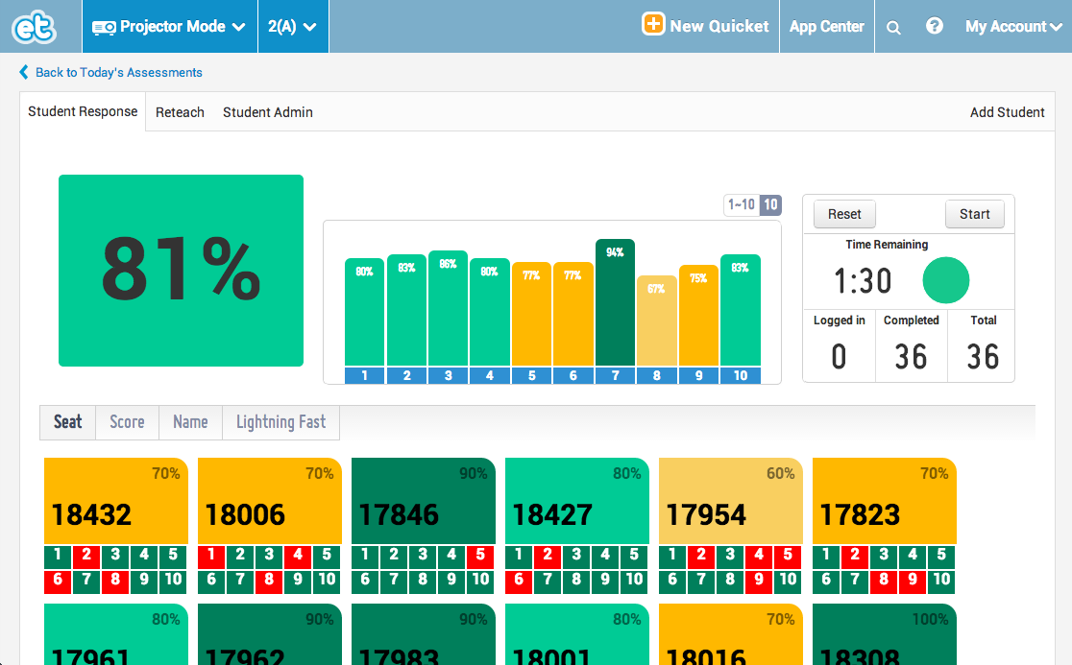Select the Student Response tab
The width and height of the screenshot is (1072, 665).
coord(83,111)
